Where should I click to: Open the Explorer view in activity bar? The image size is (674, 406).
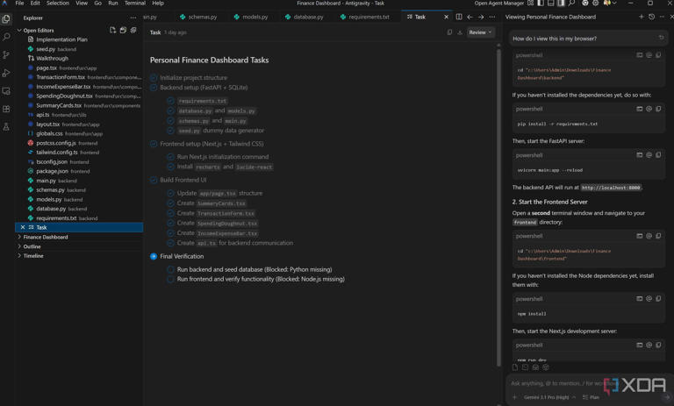6,19
